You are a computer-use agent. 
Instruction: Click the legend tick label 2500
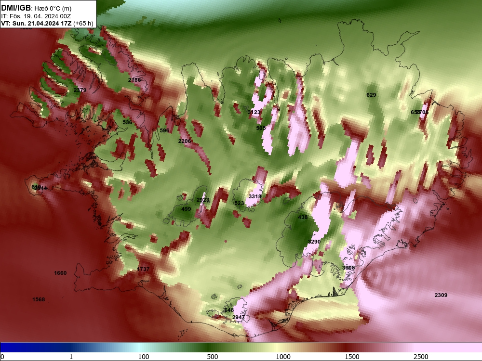click(421, 357)
